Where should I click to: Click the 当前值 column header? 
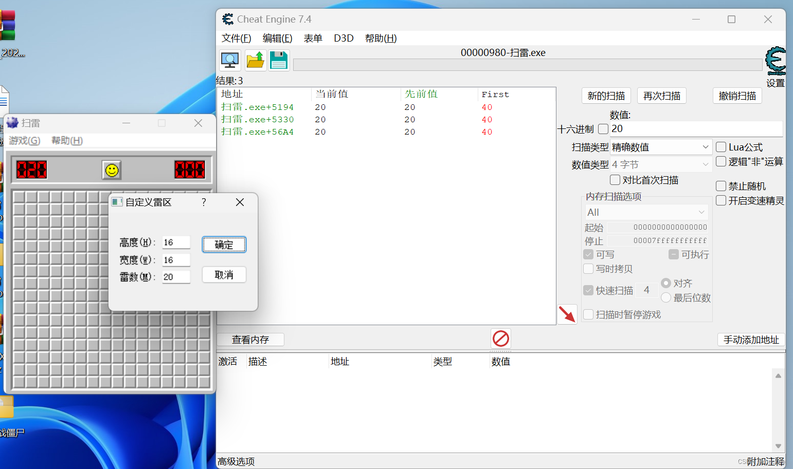point(356,94)
